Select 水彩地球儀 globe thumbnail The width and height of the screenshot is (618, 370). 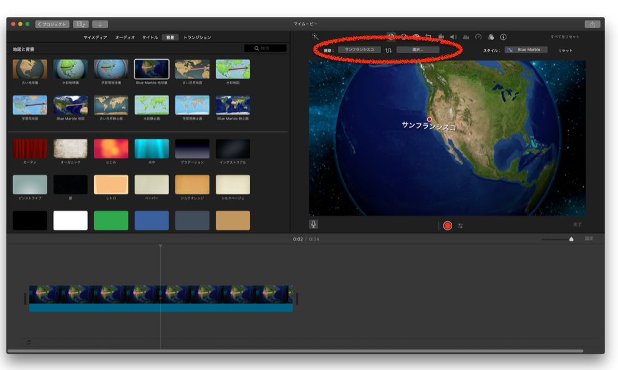(70, 69)
